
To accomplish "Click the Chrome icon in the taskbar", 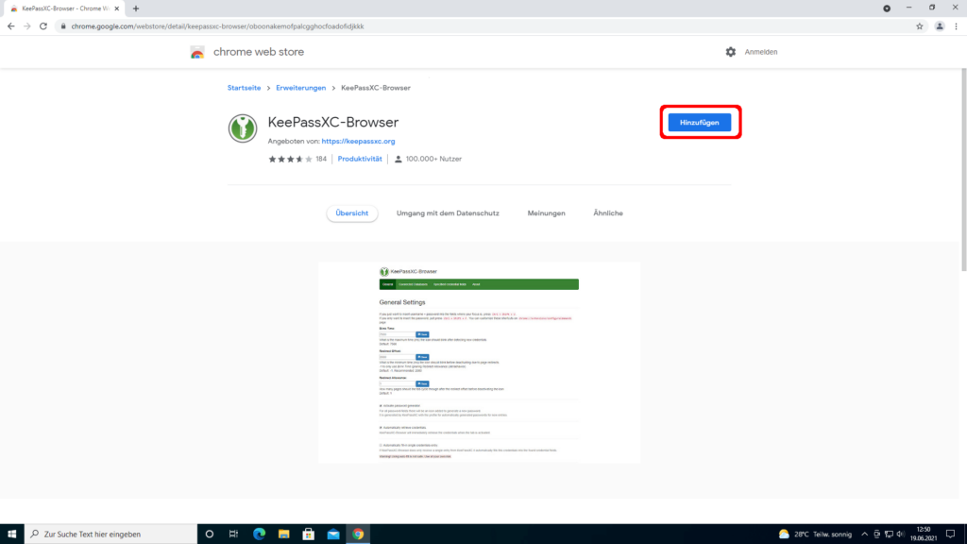I will (x=358, y=535).
